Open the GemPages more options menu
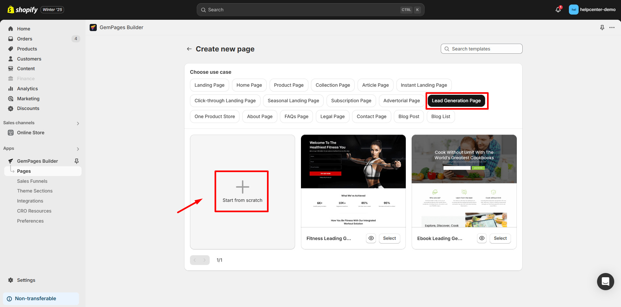 pos(612,27)
